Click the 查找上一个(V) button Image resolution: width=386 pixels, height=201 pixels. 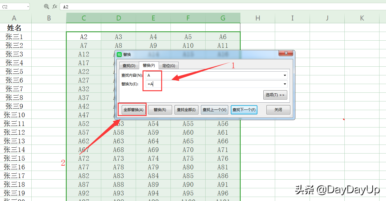tap(214, 110)
